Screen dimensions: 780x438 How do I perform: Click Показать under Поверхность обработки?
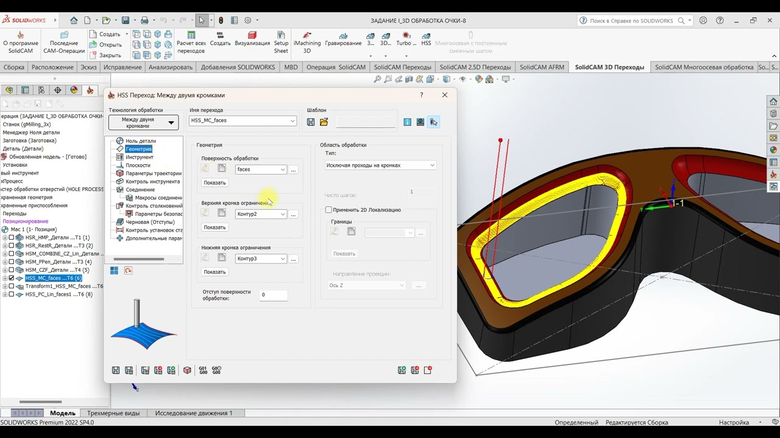214,182
